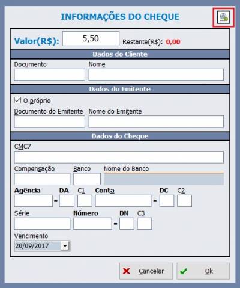Screen dimensions: 240x288
Task: Click the Número cheque field
Action: [92, 224]
